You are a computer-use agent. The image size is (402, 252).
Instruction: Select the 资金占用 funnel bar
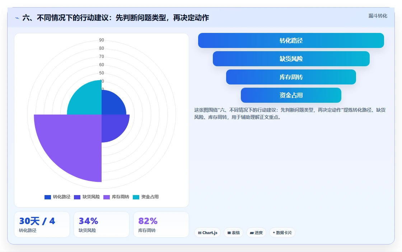point(291,95)
